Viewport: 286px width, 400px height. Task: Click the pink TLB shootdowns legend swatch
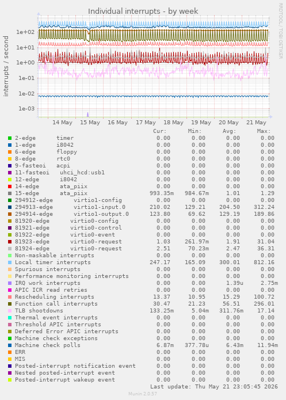(10, 311)
